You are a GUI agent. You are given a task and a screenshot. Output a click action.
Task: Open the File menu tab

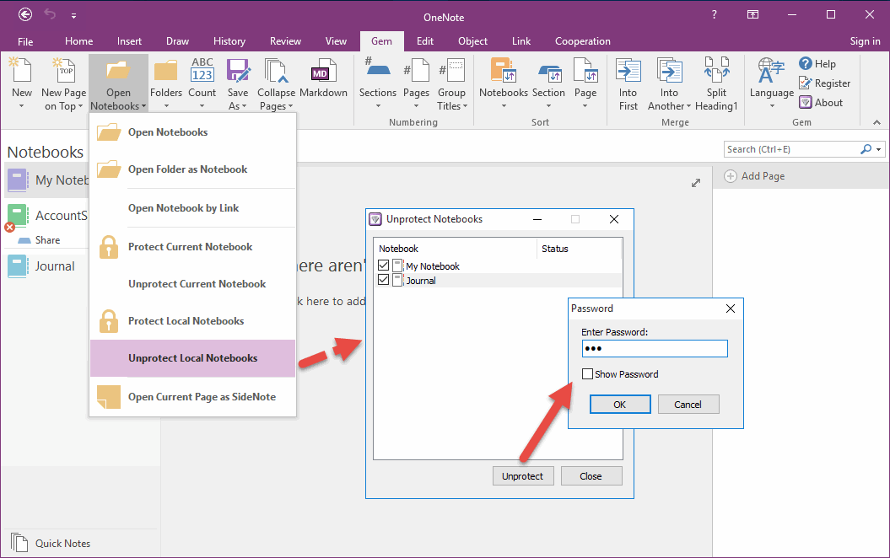pos(25,41)
